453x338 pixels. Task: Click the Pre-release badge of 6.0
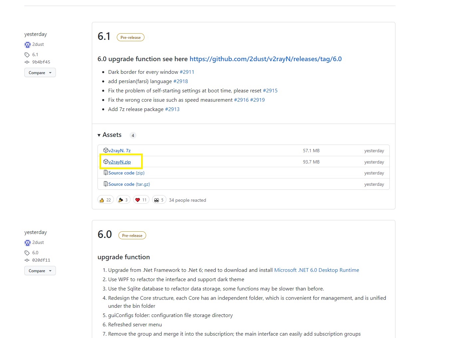pyautogui.click(x=132, y=235)
